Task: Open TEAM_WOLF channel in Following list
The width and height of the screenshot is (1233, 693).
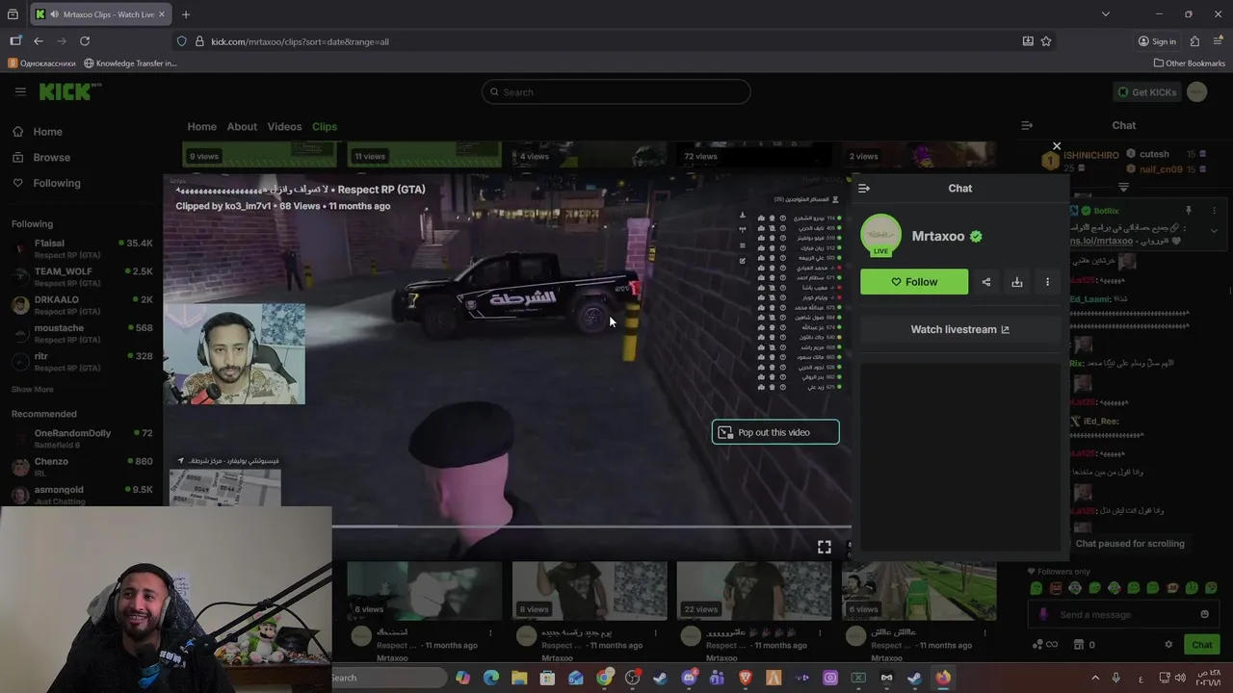Action: 82,276
